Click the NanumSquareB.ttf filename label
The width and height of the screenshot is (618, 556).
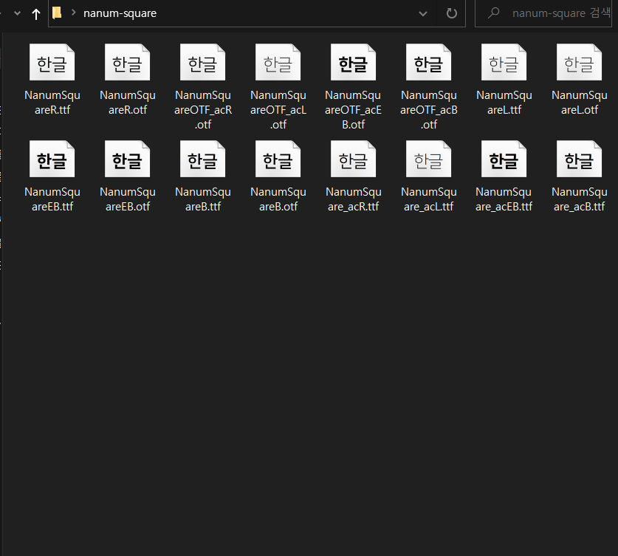coord(202,199)
